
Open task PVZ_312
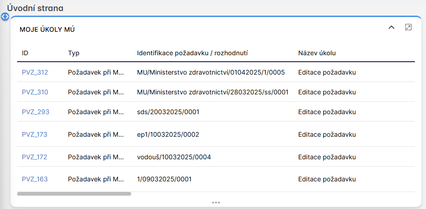[x=35, y=72]
